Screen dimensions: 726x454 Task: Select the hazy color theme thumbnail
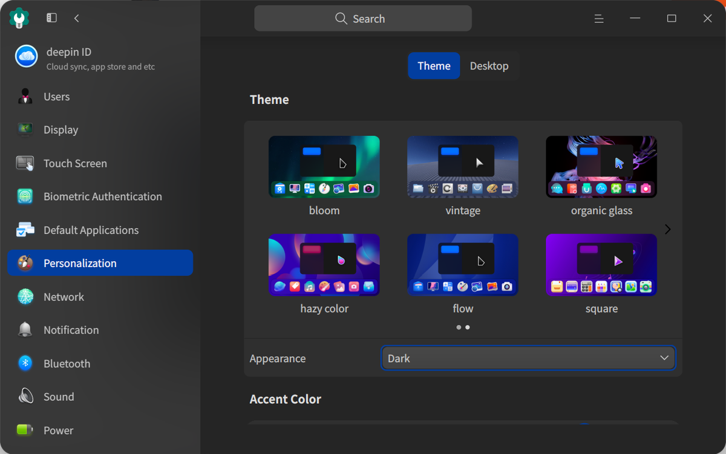324,265
